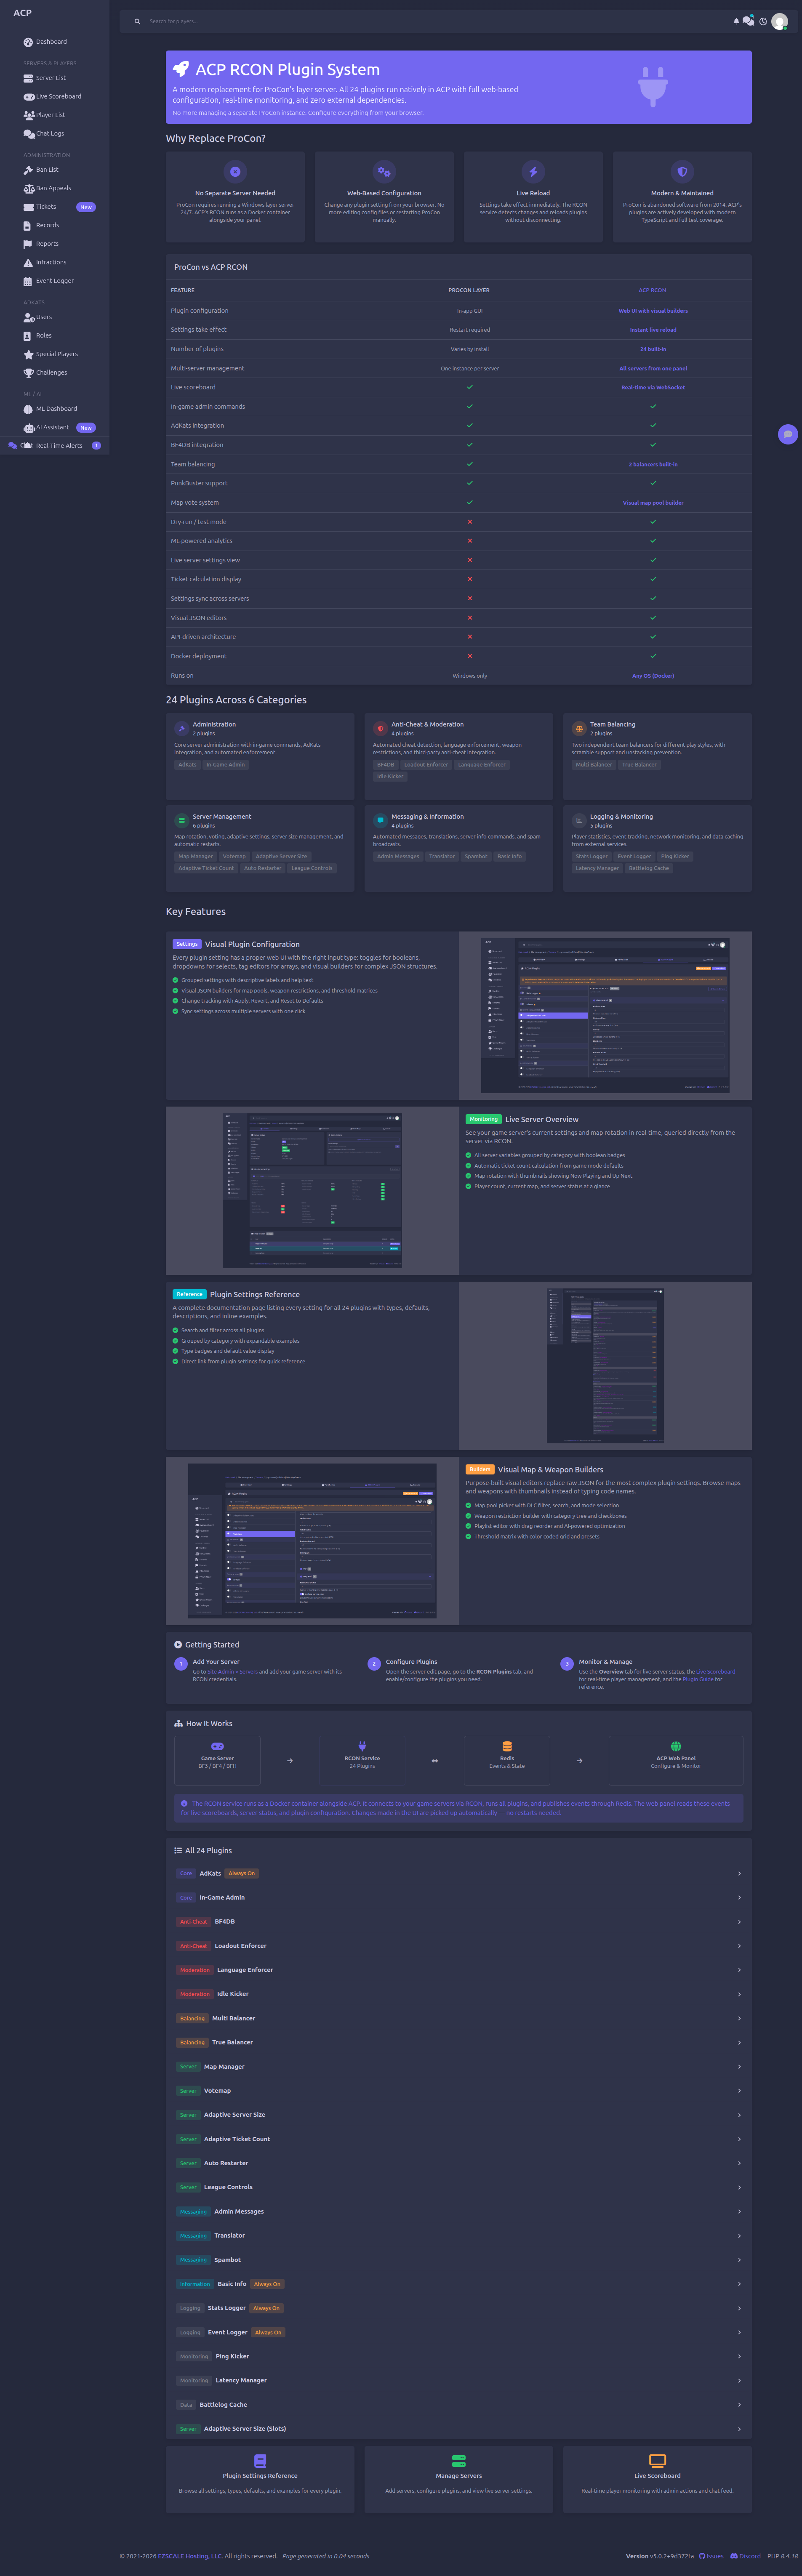Image resolution: width=802 pixels, height=2576 pixels.
Task: Open the Plugin Settings Reference card
Action: [x=260, y=2480]
